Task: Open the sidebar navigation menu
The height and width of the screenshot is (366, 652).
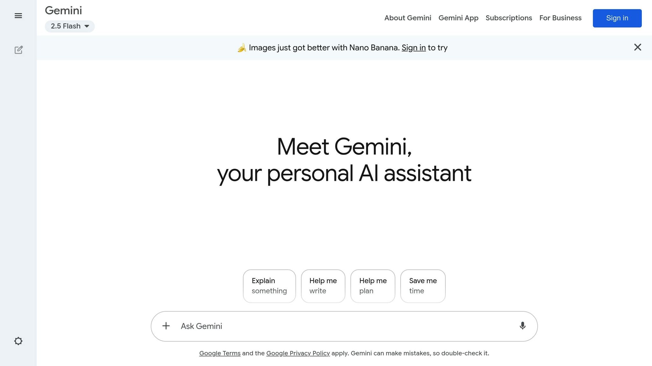Action: 18,16
